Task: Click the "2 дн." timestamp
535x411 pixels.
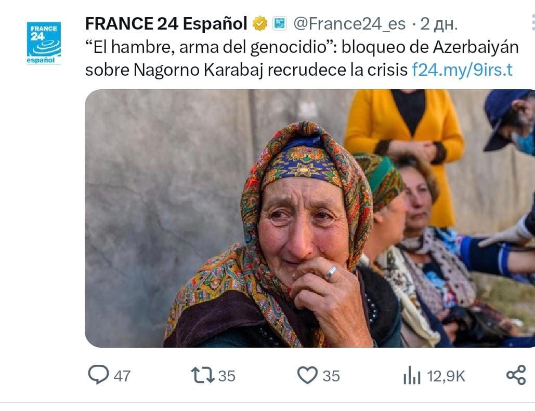Action: pyautogui.click(x=439, y=23)
